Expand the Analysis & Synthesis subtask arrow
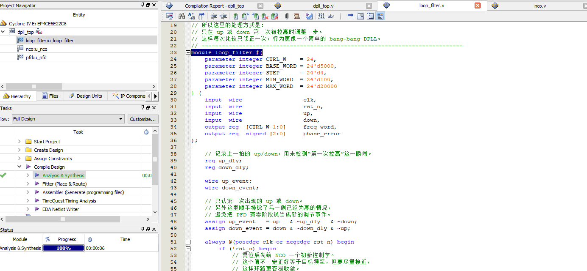 pyautogui.click(x=28, y=175)
